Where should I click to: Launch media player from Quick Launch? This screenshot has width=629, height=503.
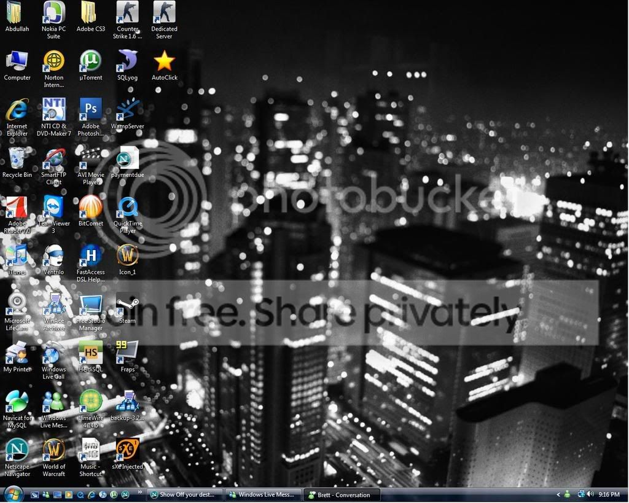coord(69,494)
